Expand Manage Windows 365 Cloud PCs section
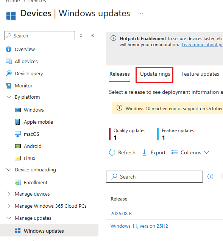Viewport: 223px width, 241px height. 9,206
